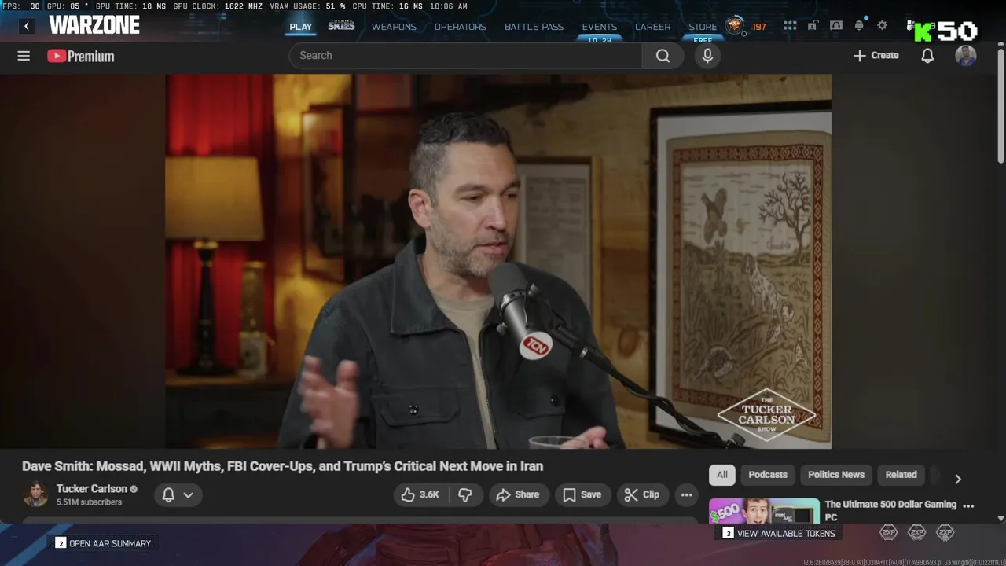Switch to the OPERATORS tab
Screen dimensions: 1006x566
tap(460, 27)
